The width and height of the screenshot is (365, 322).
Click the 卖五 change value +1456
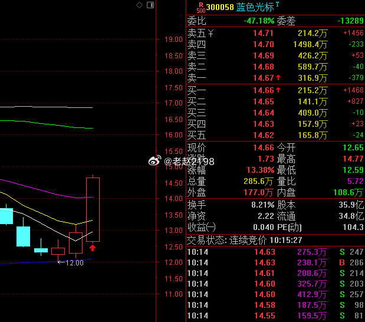[x=353, y=33]
